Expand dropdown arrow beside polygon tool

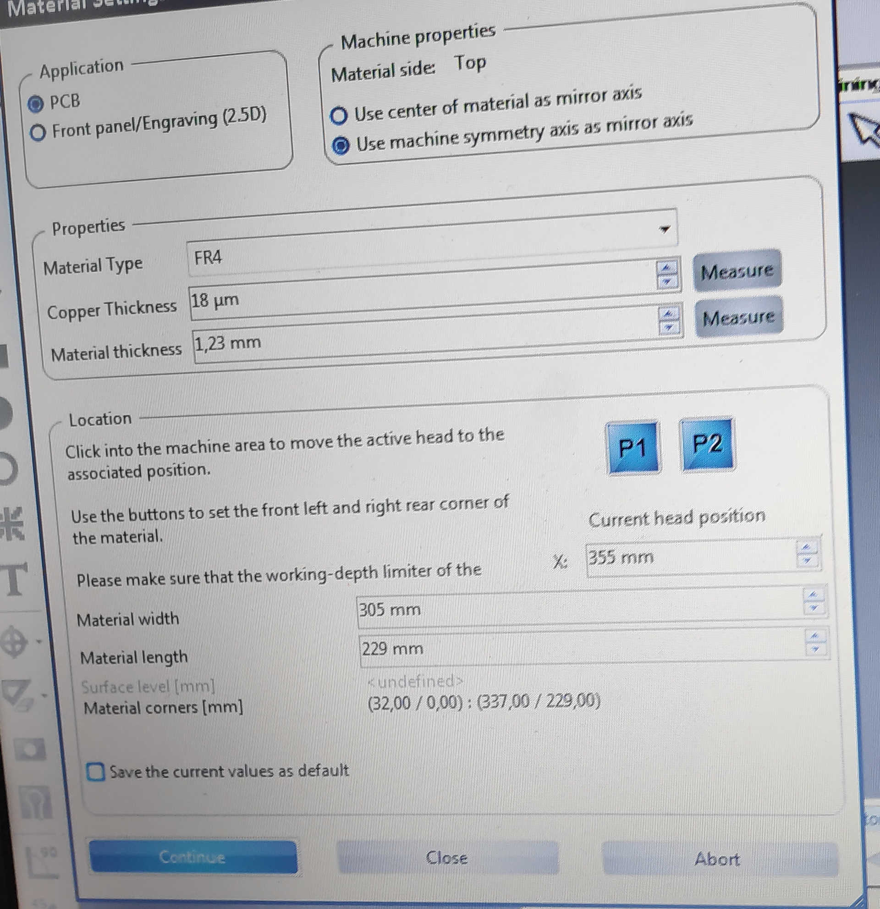pyautogui.click(x=44, y=695)
